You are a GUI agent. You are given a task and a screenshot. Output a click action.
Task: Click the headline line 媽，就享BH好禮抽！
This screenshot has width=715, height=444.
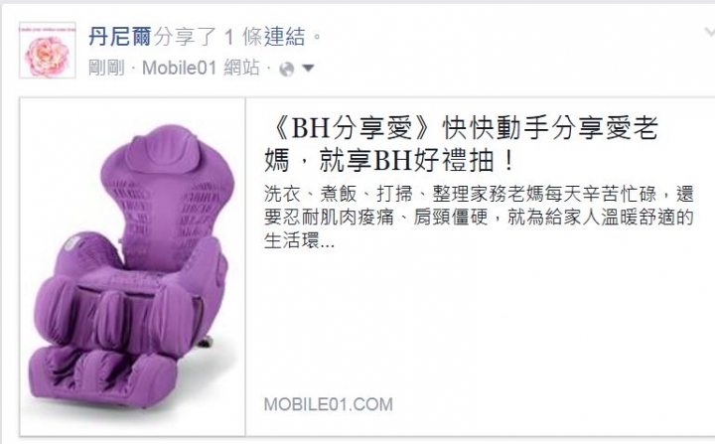[390, 161]
